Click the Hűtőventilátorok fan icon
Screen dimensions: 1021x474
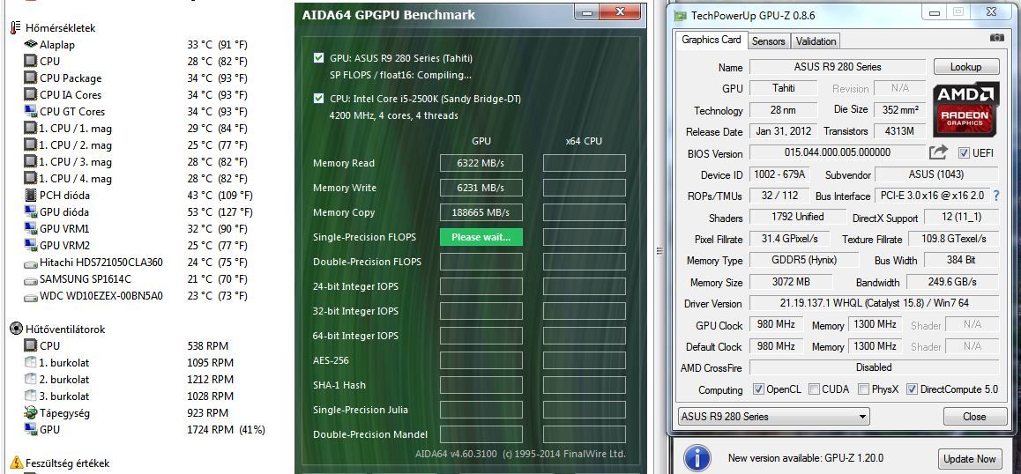16,329
